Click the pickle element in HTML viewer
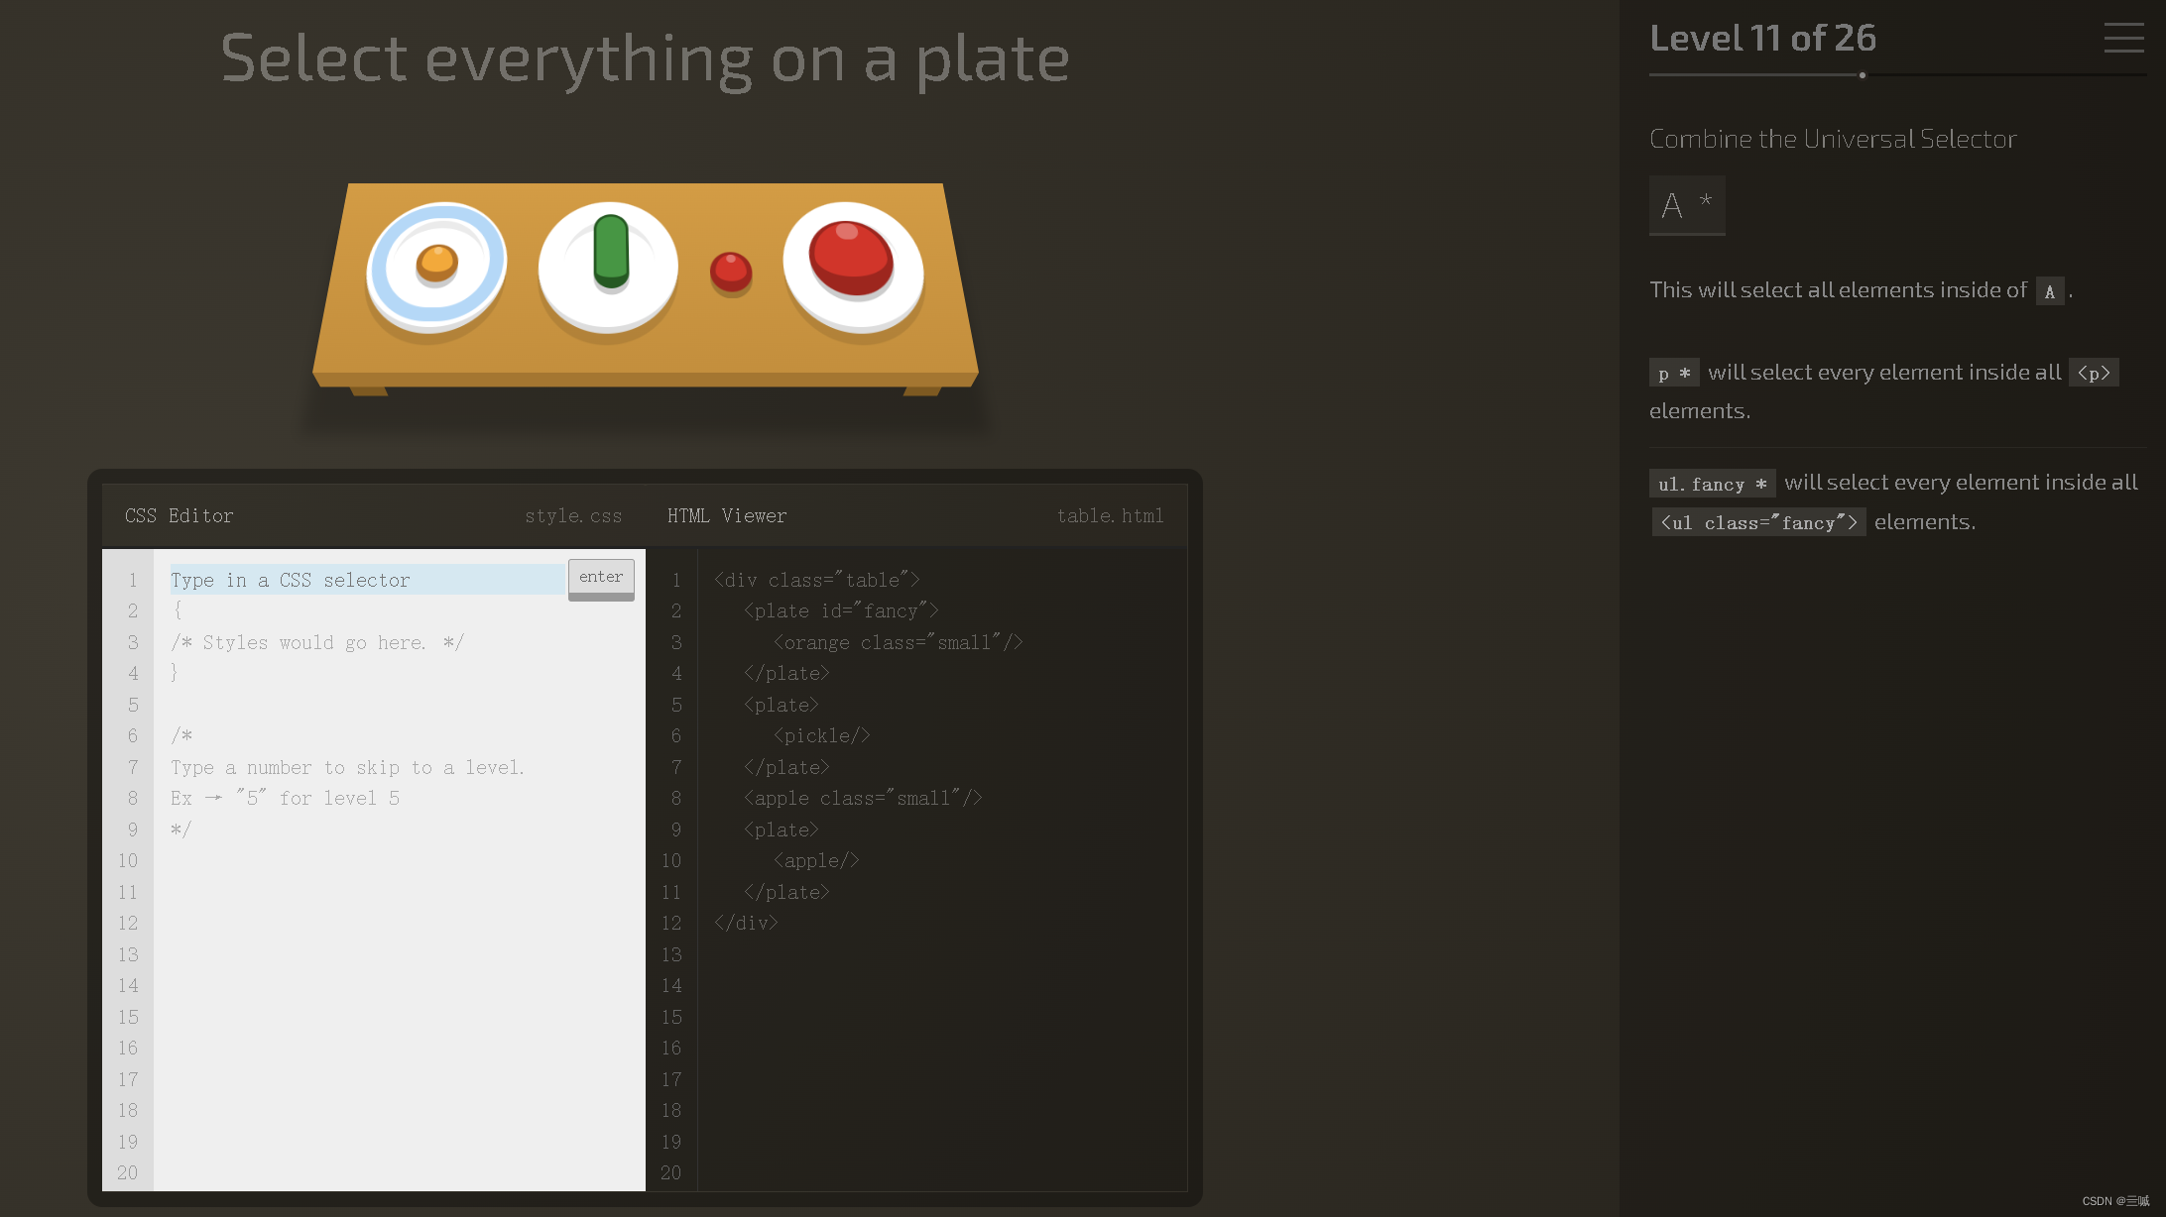This screenshot has width=2166, height=1217. 818,734
